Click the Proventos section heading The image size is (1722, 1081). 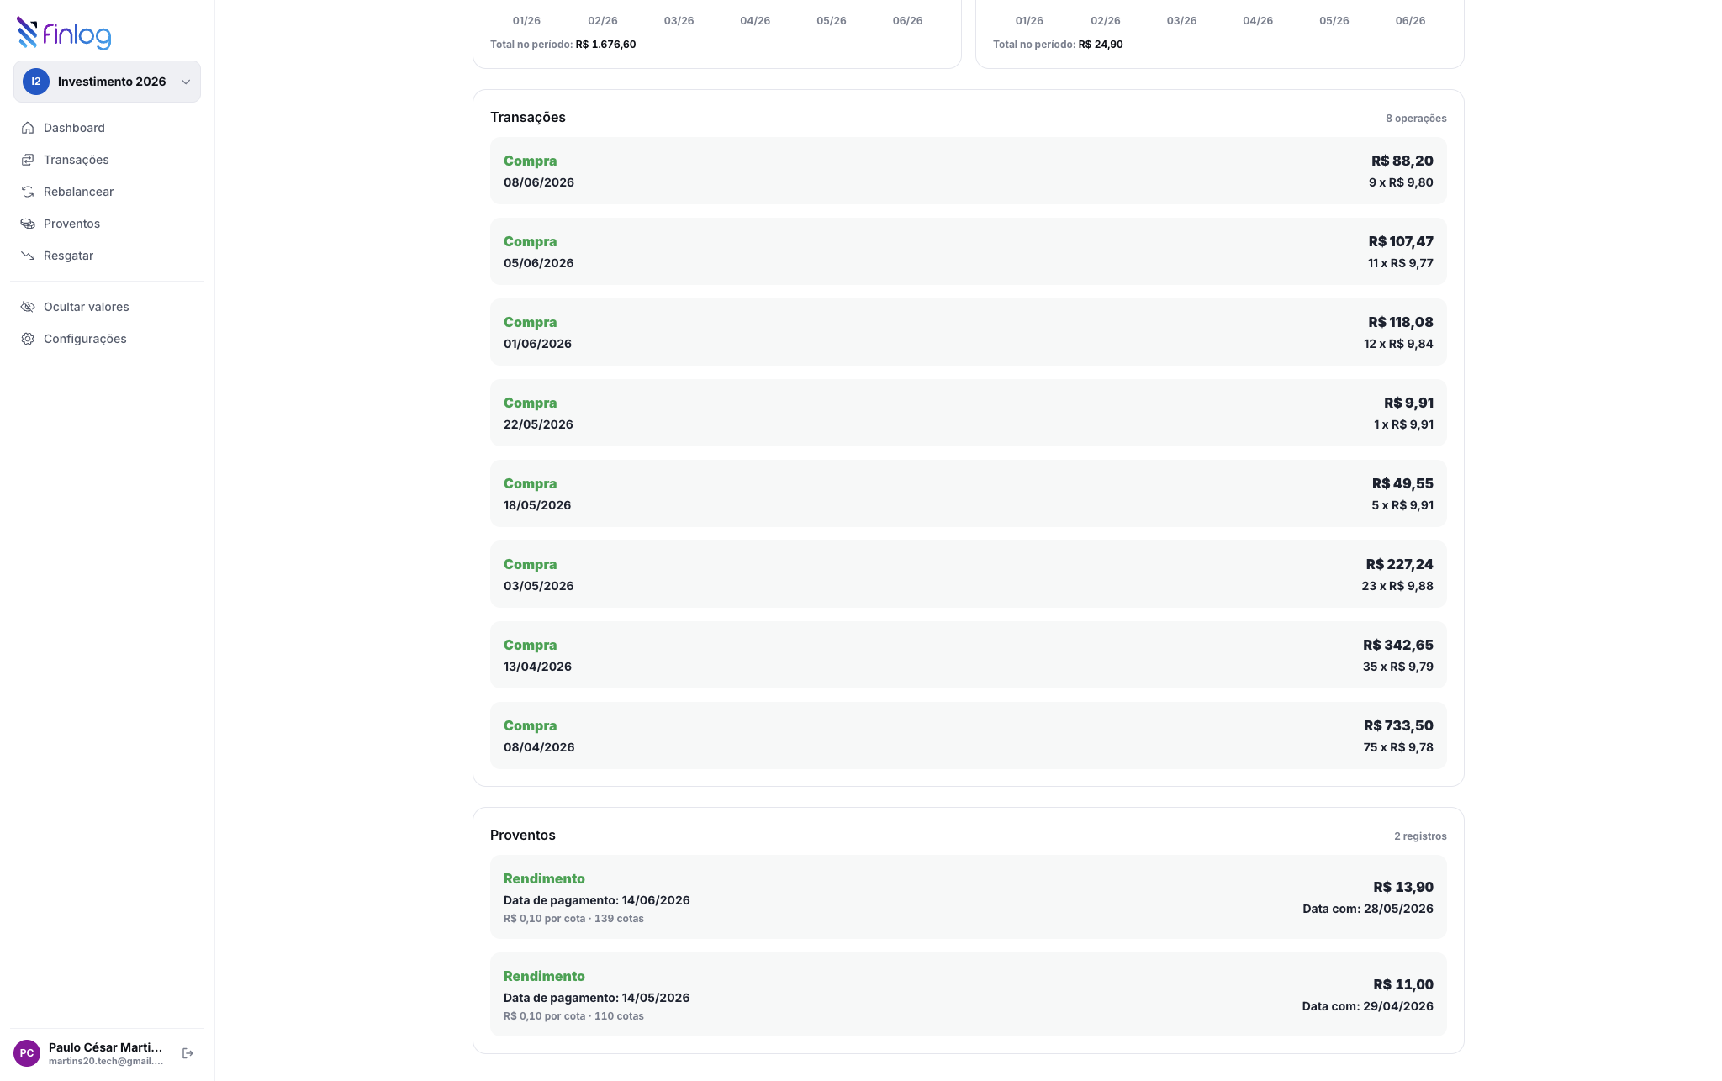click(523, 836)
